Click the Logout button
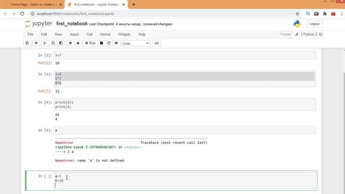Viewport: 345px width, 194px height. coord(314,24)
